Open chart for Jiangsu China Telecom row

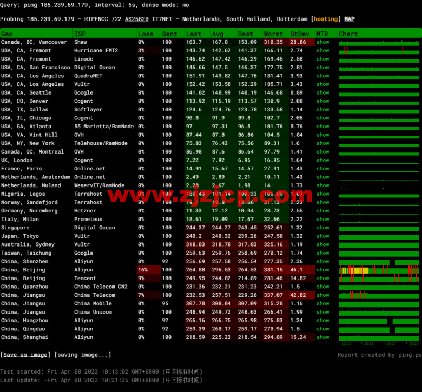pos(379,295)
